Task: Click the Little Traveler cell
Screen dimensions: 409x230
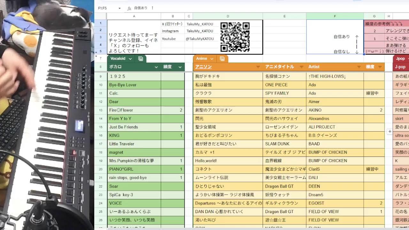Action: click(134, 144)
